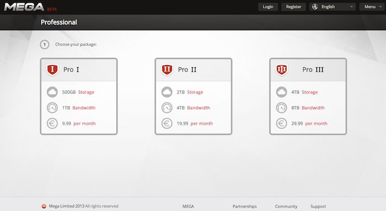
Task: Click the 4TB Storage text
Action: [304, 92]
